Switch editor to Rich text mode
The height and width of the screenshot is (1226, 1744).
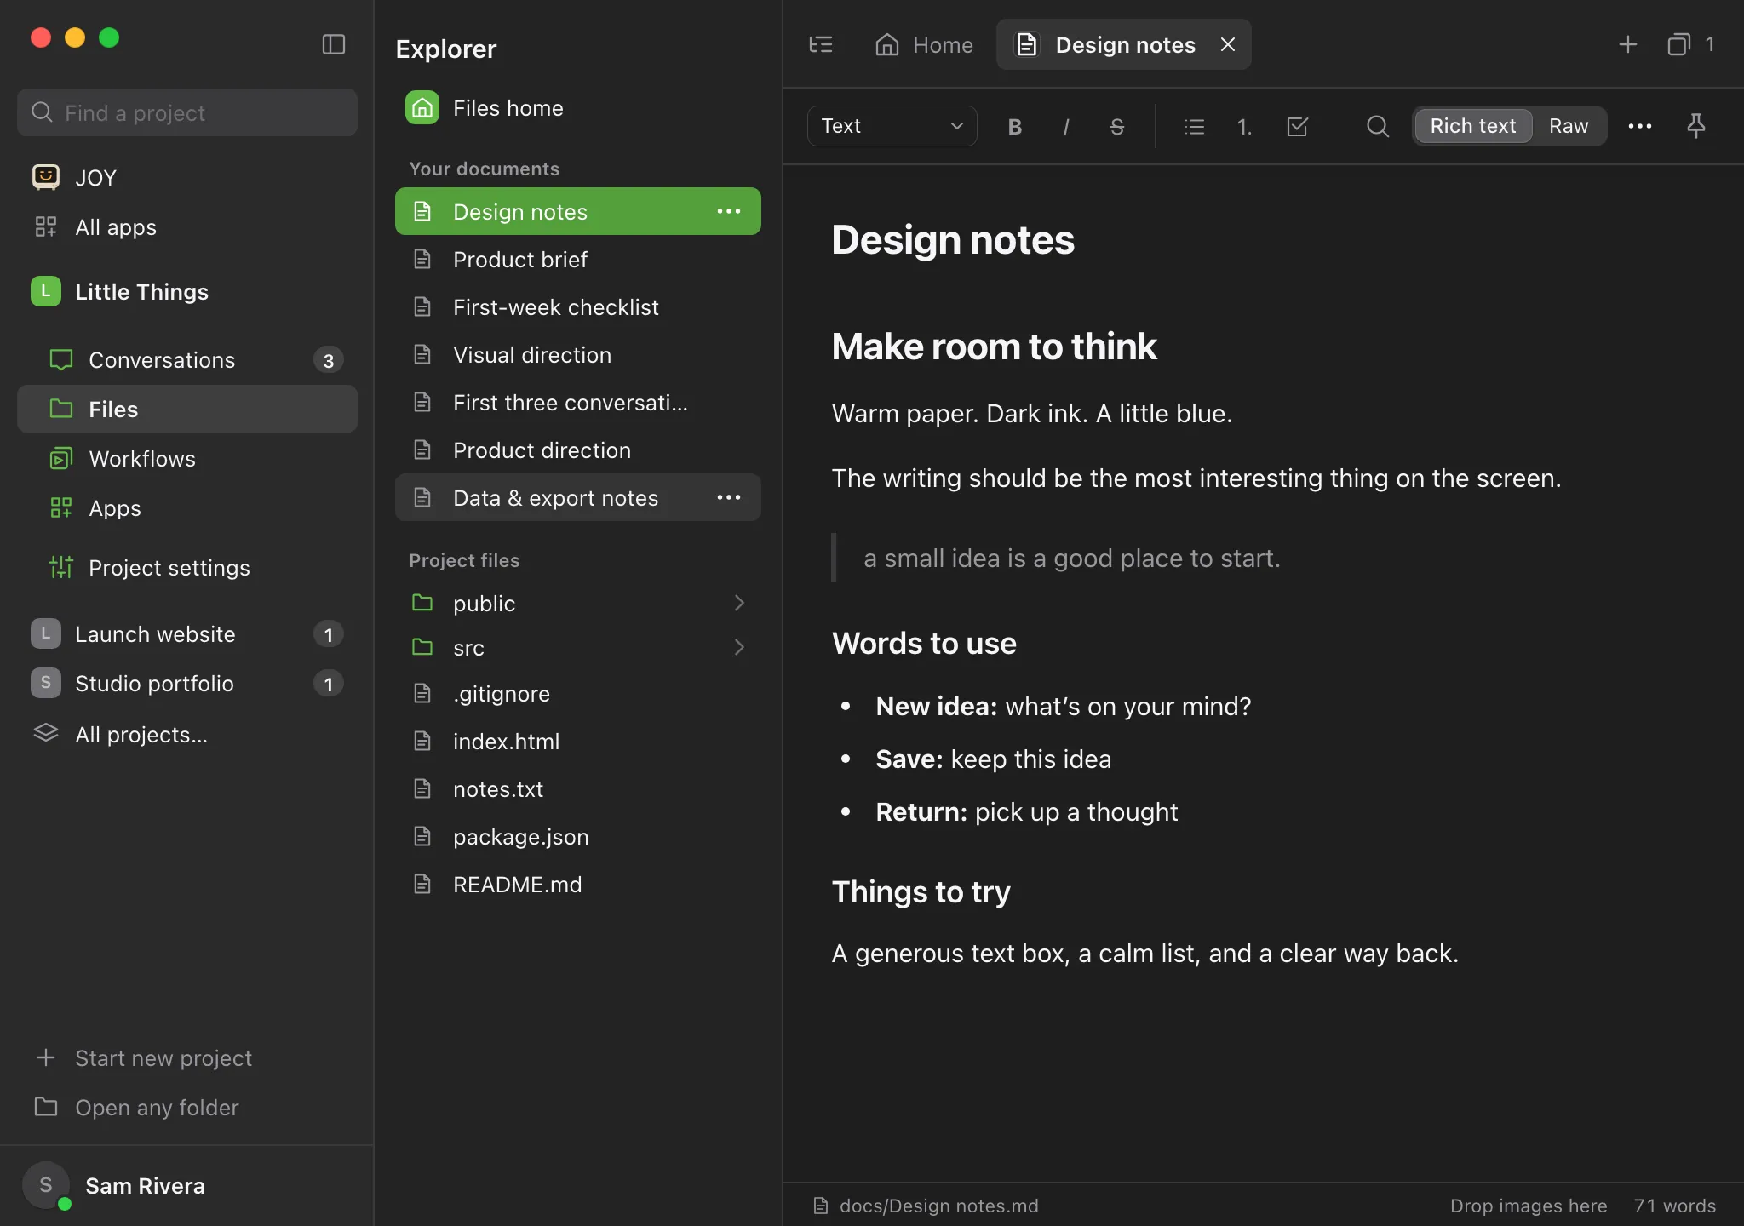point(1472,126)
